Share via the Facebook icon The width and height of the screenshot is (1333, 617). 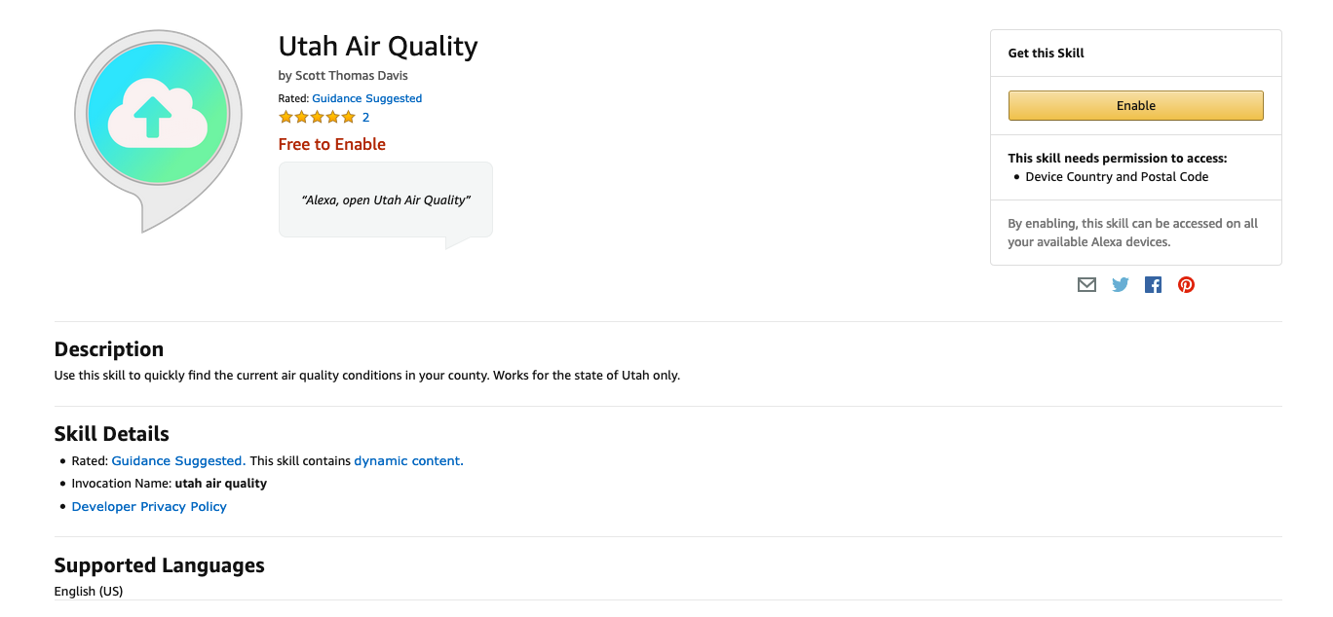pos(1153,285)
